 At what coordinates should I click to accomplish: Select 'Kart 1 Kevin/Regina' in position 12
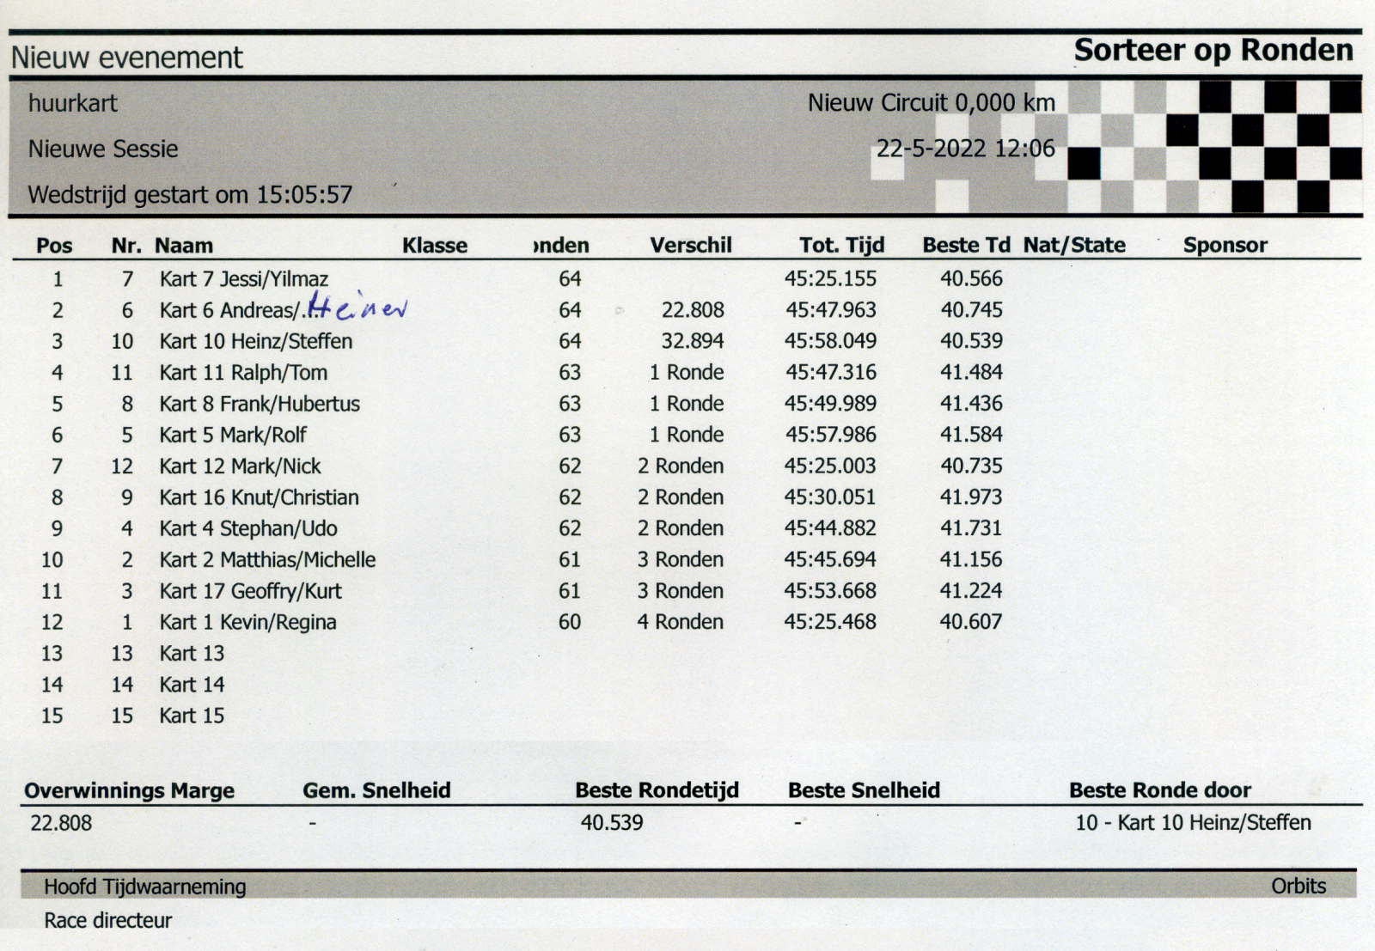[247, 622]
